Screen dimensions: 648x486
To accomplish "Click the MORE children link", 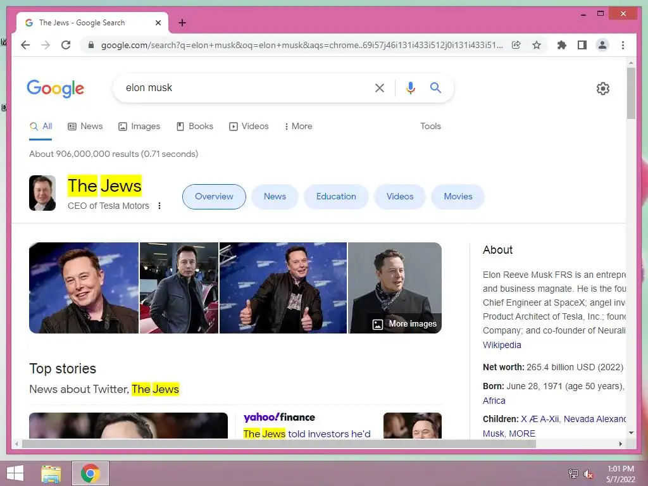I will (x=522, y=433).
